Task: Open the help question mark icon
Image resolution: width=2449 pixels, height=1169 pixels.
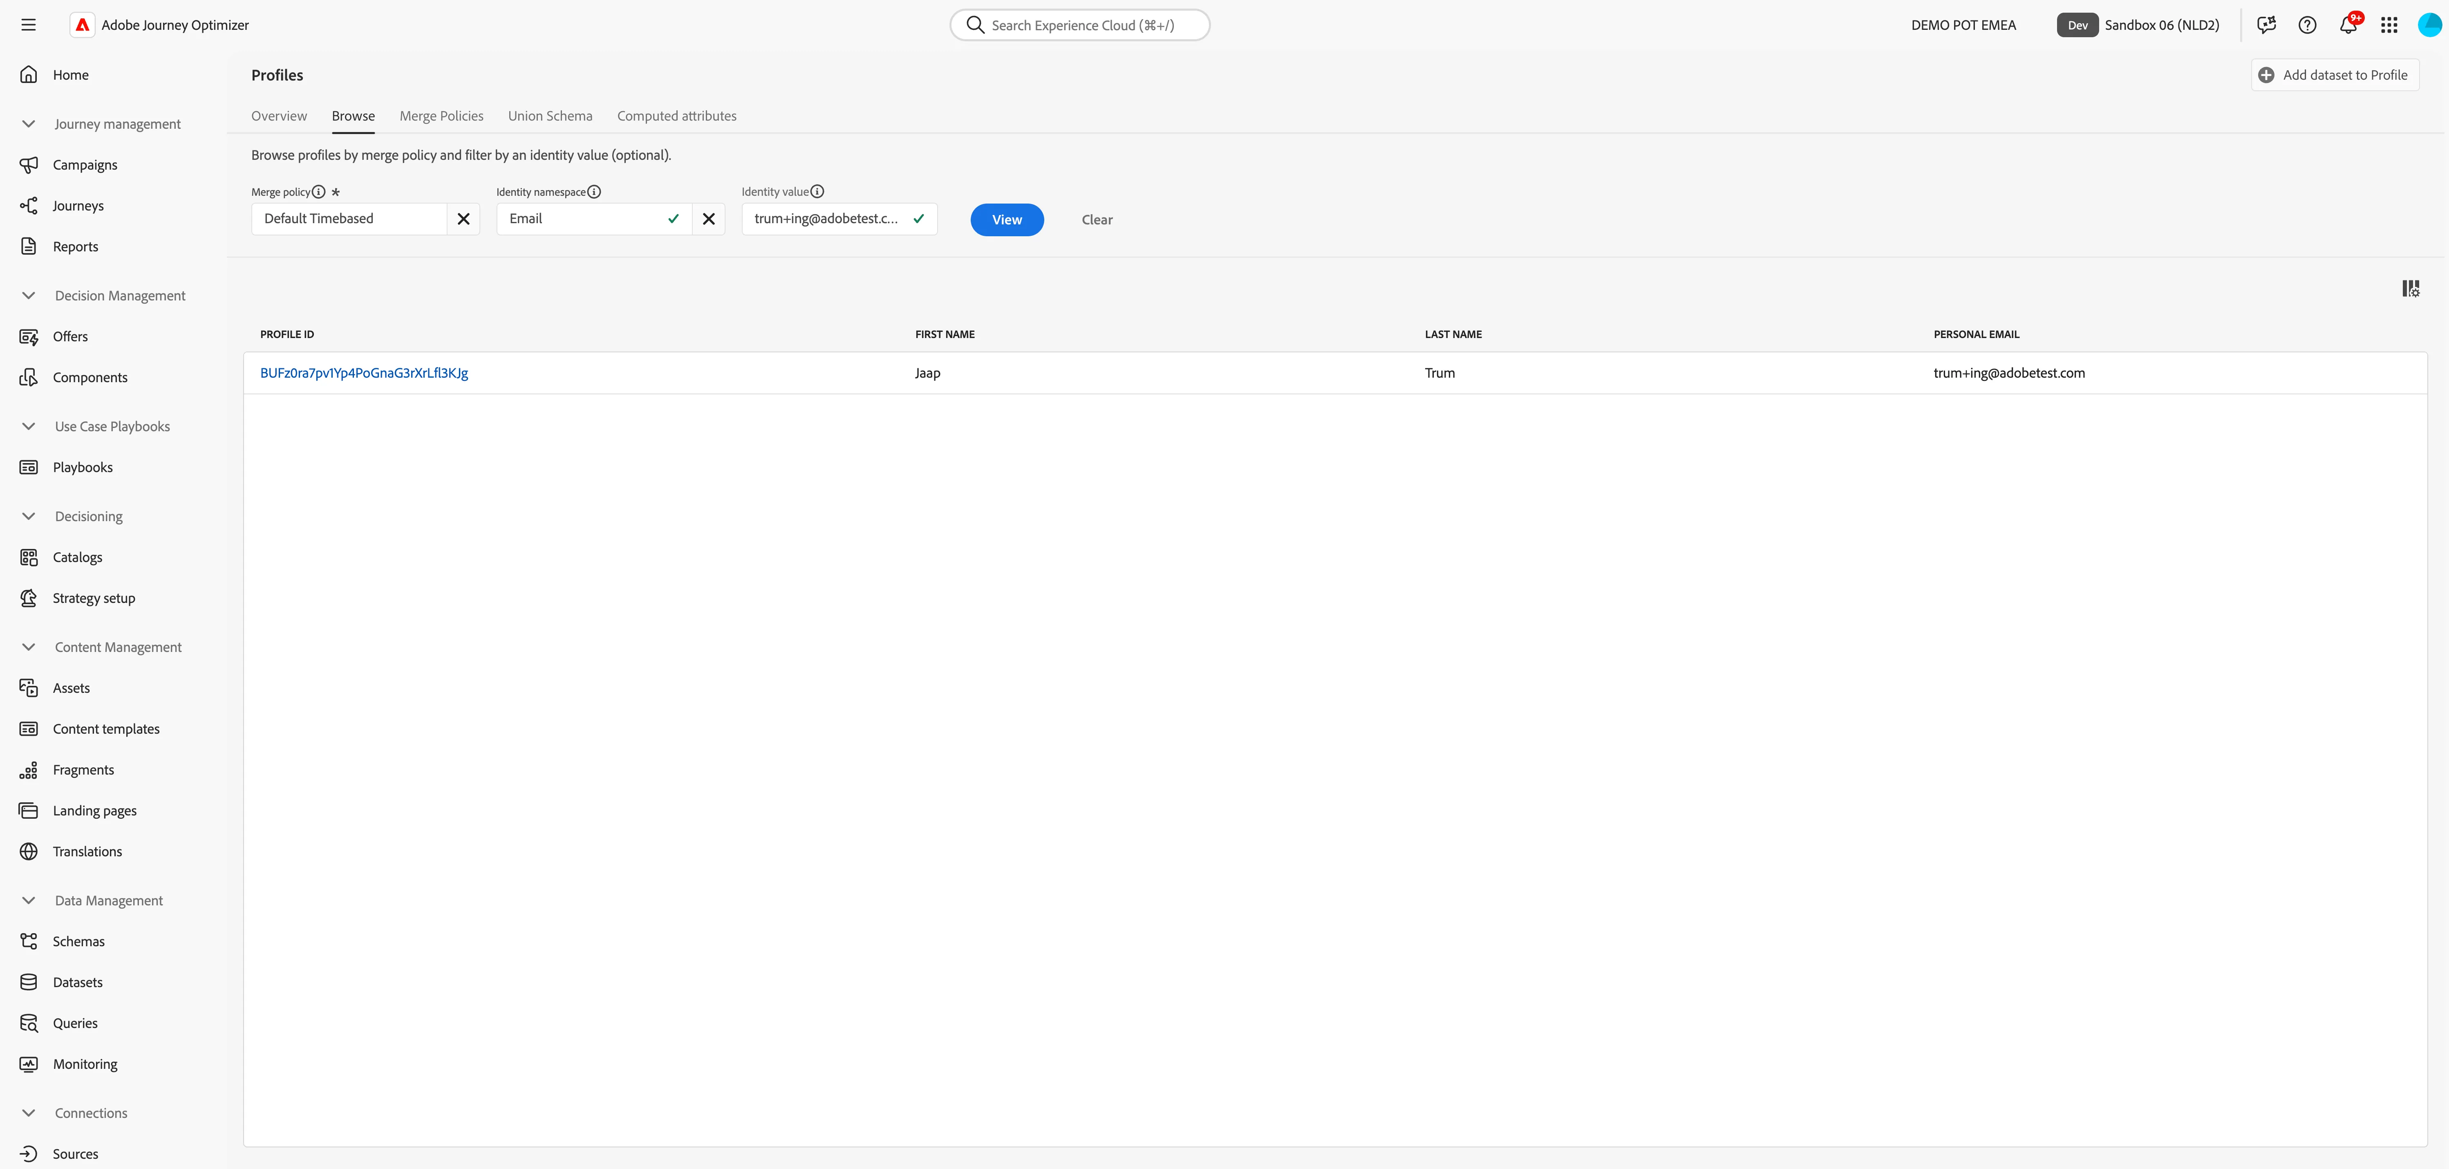Action: pos(2307,25)
